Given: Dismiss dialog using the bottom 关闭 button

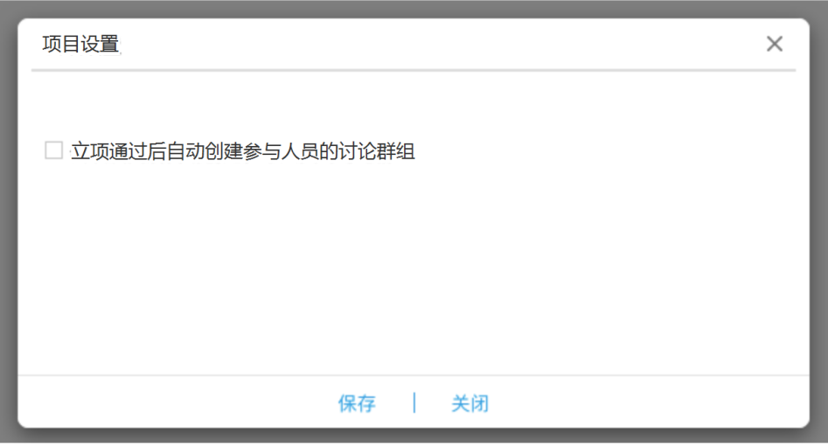Looking at the screenshot, I should [470, 403].
